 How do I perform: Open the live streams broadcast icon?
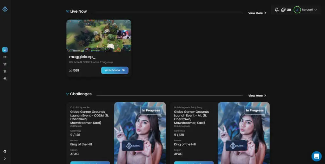tap(5, 57)
